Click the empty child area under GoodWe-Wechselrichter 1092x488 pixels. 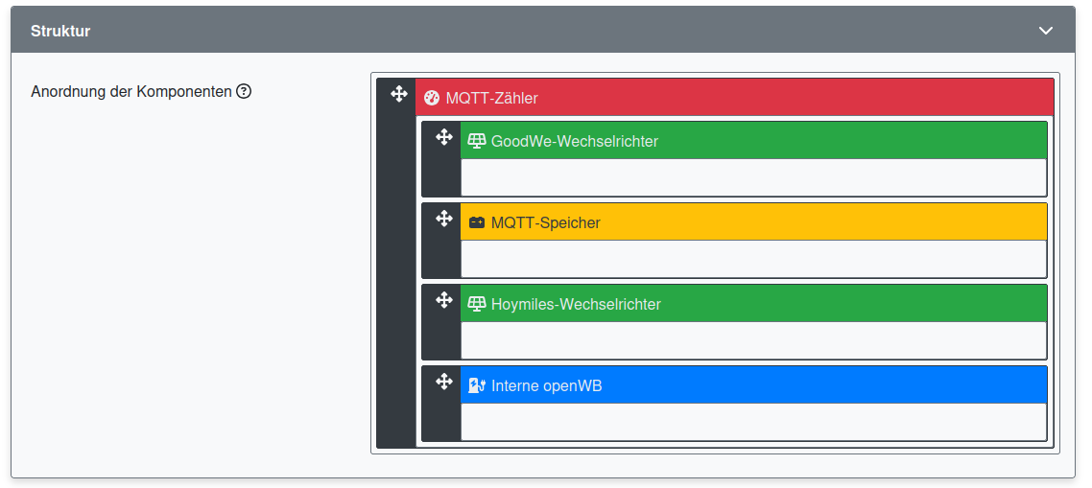click(753, 177)
